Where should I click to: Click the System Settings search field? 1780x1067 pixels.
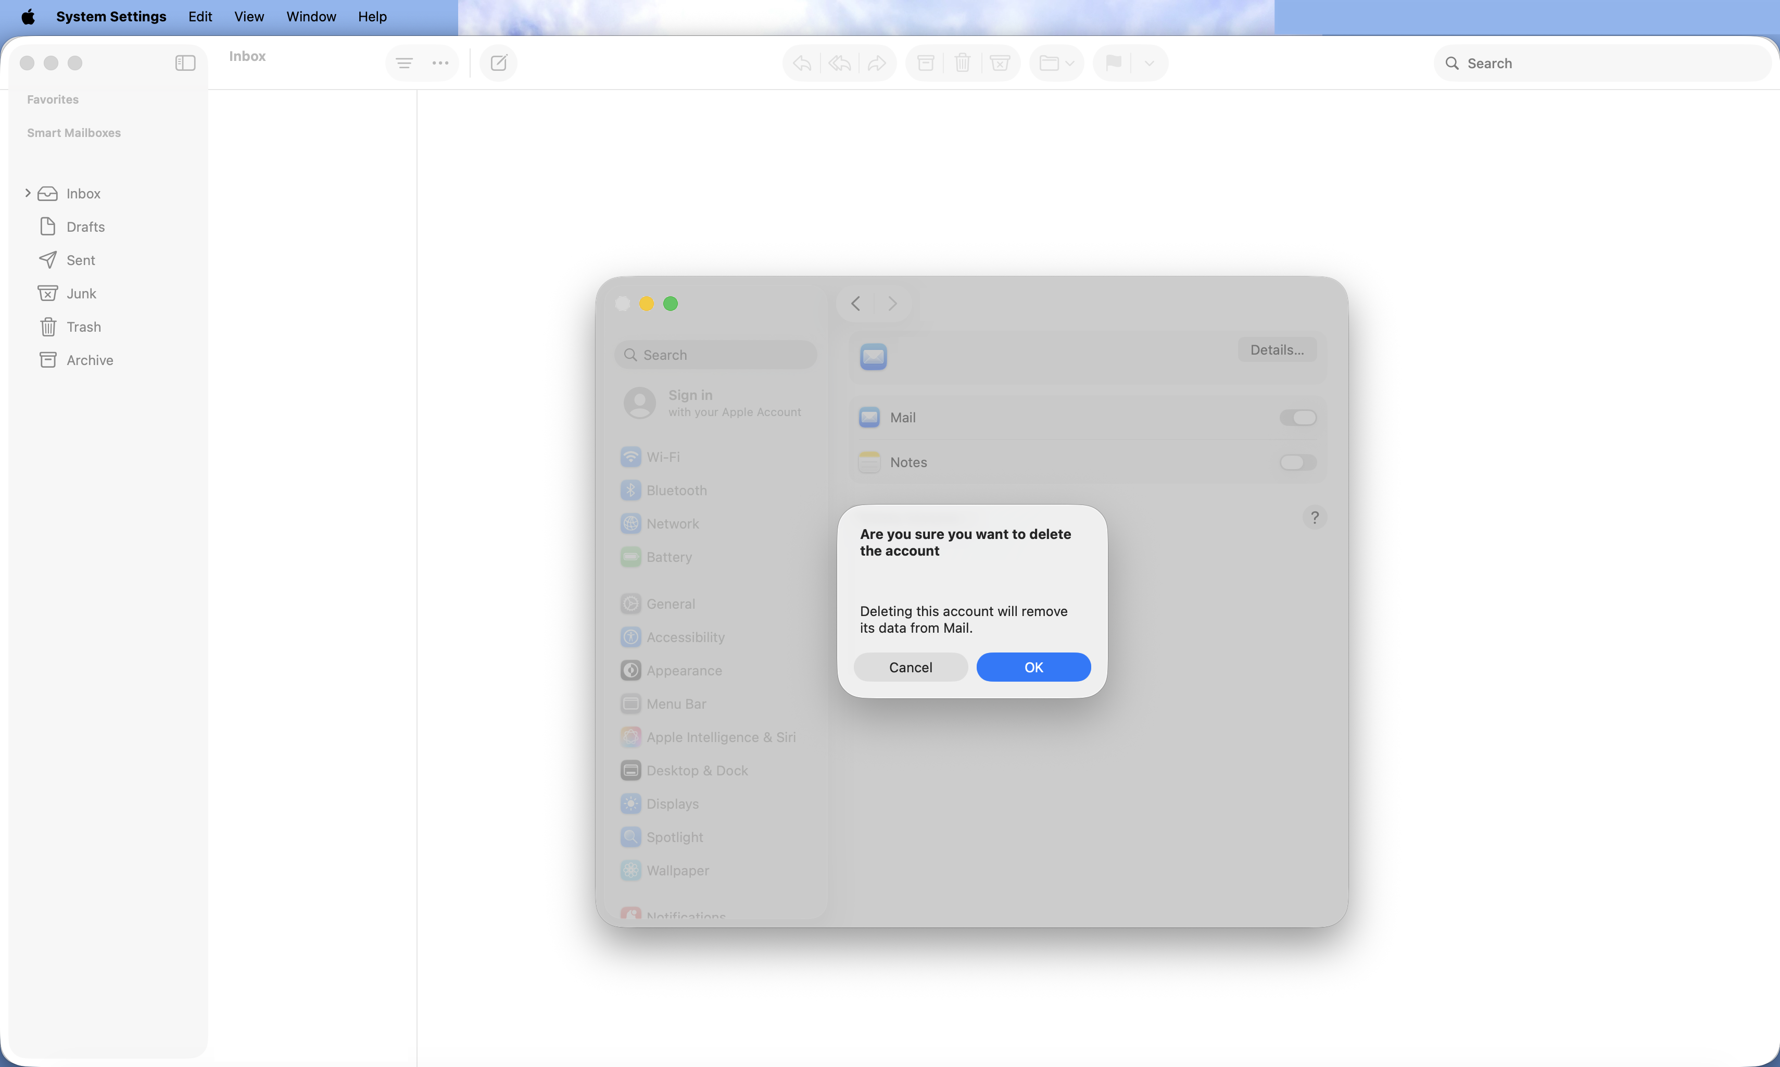[716, 355]
